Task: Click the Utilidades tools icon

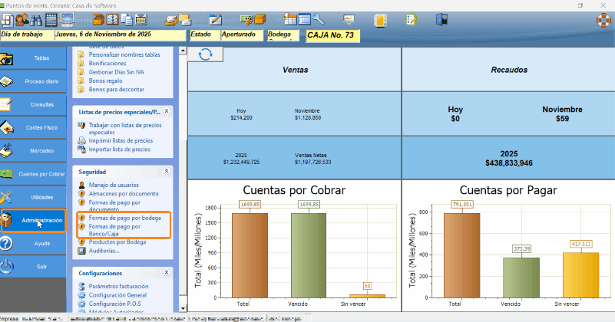Action: click(6, 197)
